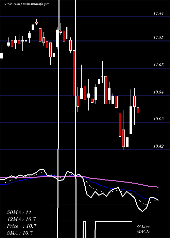Select the 10.63 price level label

(158, 119)
